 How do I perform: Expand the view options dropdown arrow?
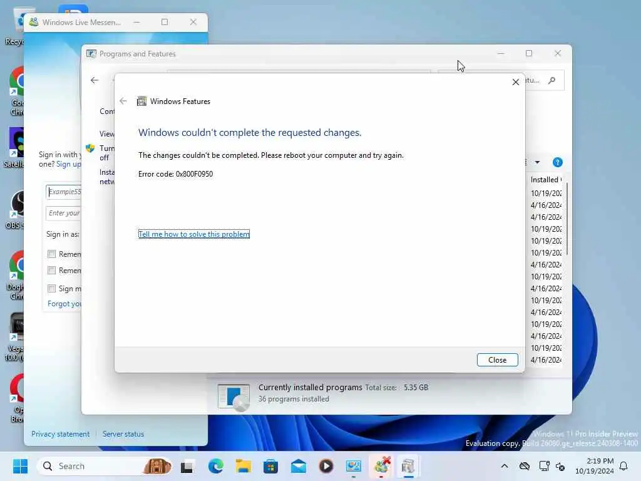(537, 162)
